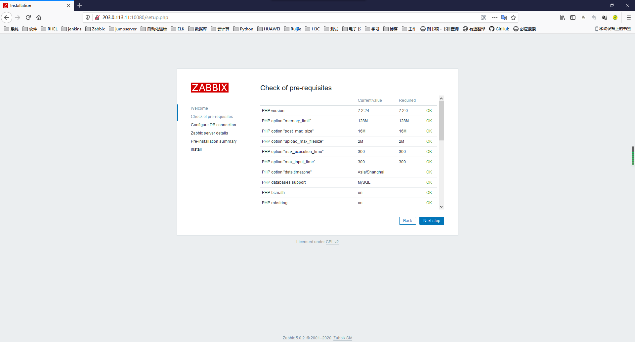Open the 有道翻译 bookmark
The image size is (635, 342).
[x=474, y=29]
